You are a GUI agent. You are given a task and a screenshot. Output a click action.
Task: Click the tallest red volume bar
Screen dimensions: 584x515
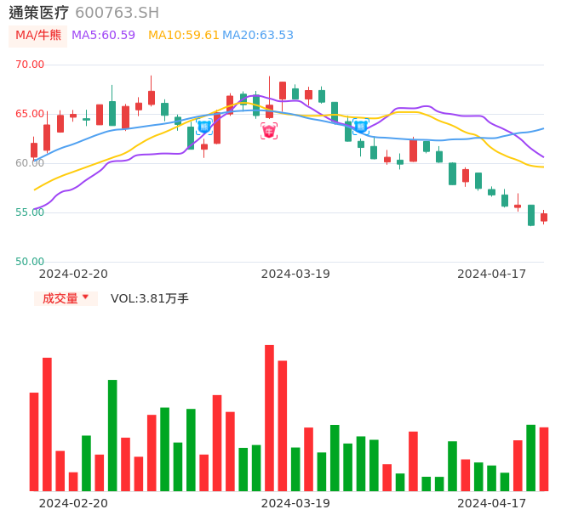[x=269, y=418]
